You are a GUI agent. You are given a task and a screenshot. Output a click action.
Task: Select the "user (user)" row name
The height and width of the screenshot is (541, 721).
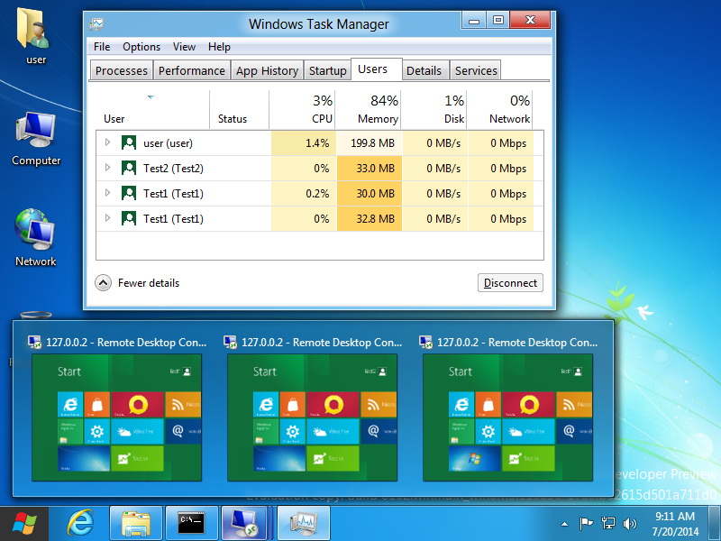(168, 143)
